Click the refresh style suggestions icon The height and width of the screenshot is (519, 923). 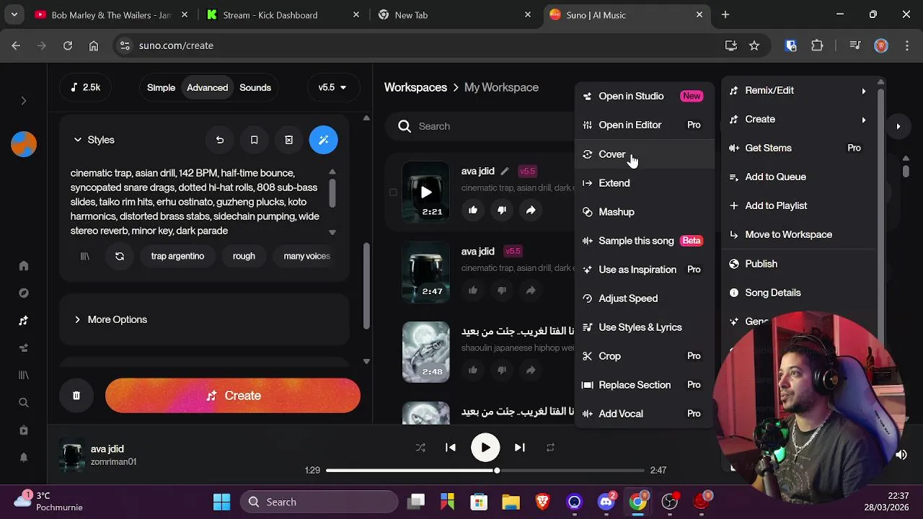(x=120, y=256)
